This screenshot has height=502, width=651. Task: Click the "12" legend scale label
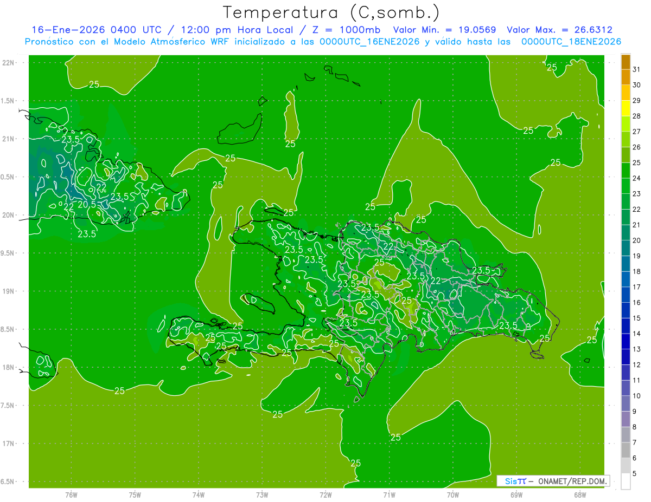[637, 365]
